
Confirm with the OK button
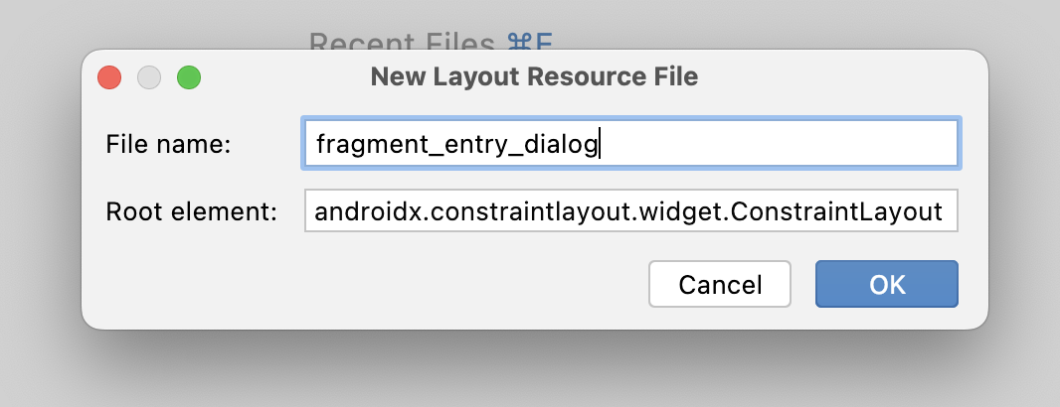point(886,285)
